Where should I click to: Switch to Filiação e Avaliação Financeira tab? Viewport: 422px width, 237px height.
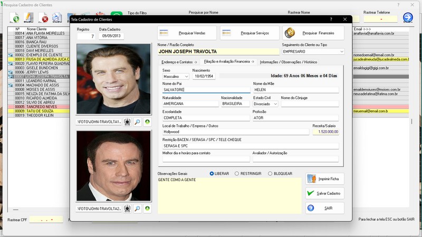[x=229, y=62]
